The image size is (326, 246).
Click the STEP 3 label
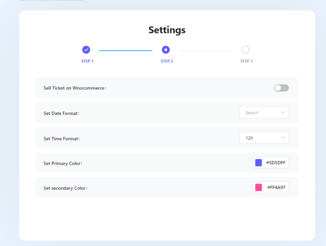(x=246, y=61)
